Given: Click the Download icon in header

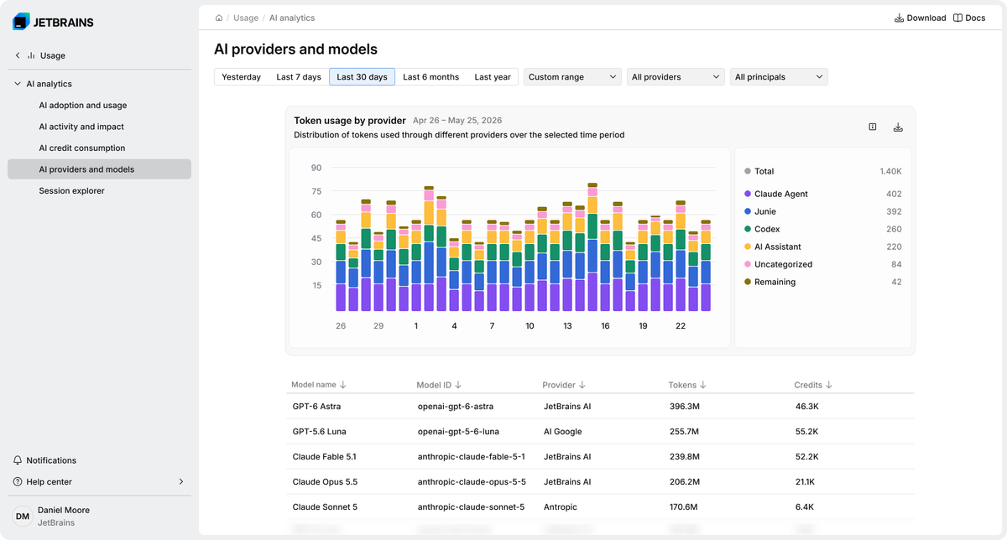Looking at the screenshot, I should [899, 18].
